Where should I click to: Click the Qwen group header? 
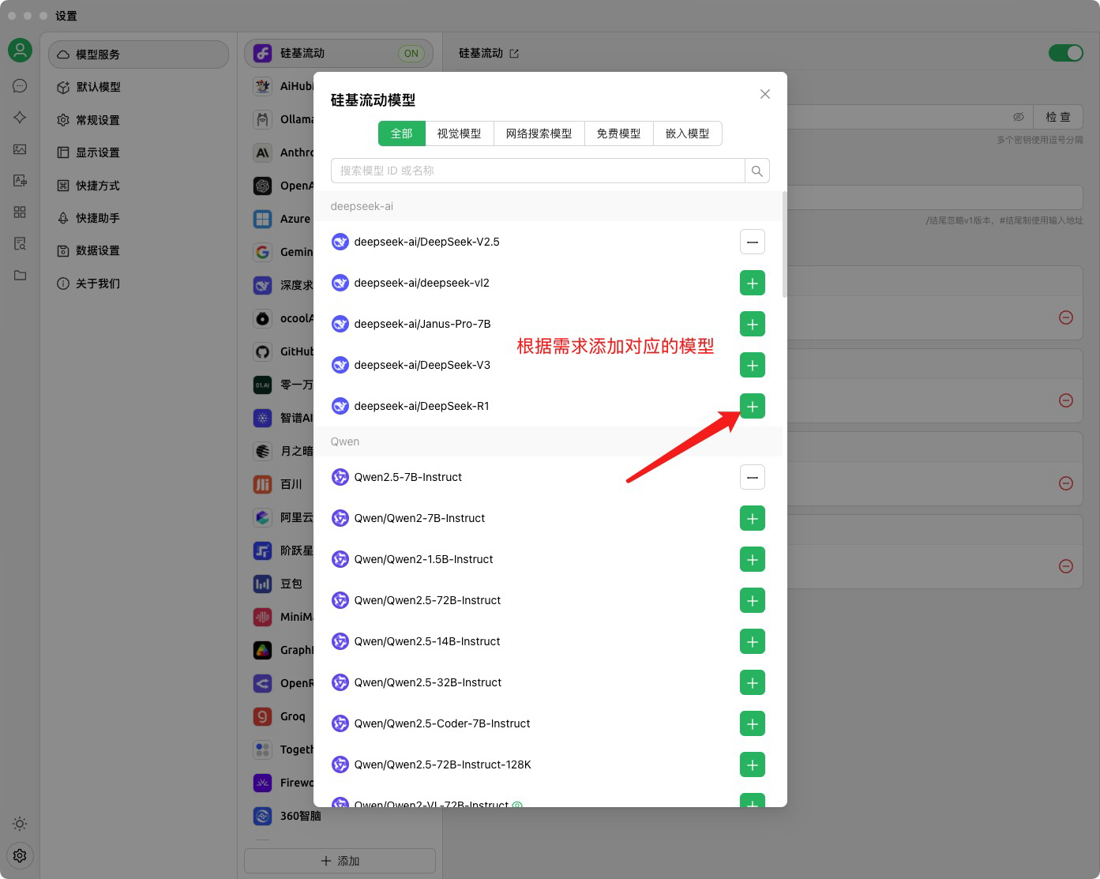click(x=547, y=441)
